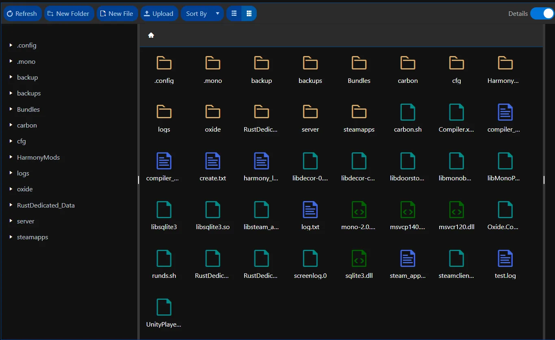The image size is (555, 340).
Task: Select the screenlog.0 file icon
Action: pyautogui.click(x=310, y=258)
